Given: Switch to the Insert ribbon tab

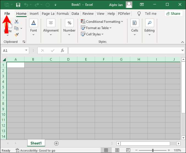Looking at the screenshot, I should (x=34, y=14).
